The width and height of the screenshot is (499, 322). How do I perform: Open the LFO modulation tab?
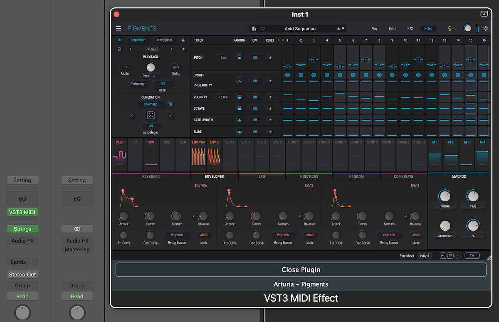(262, 176)
